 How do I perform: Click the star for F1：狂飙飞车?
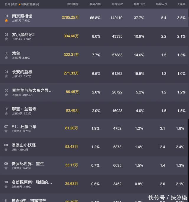(6, 131)
